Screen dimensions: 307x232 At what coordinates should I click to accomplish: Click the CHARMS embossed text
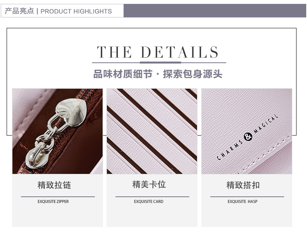(230, 150)
